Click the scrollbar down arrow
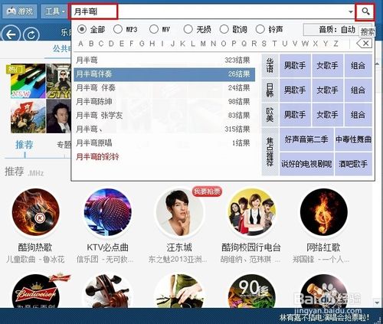 click(377, 303)
